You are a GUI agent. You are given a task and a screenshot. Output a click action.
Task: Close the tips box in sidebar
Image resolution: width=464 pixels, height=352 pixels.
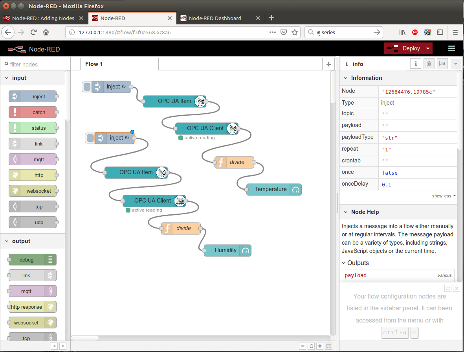pyautogui.click(x=457, y=288)
